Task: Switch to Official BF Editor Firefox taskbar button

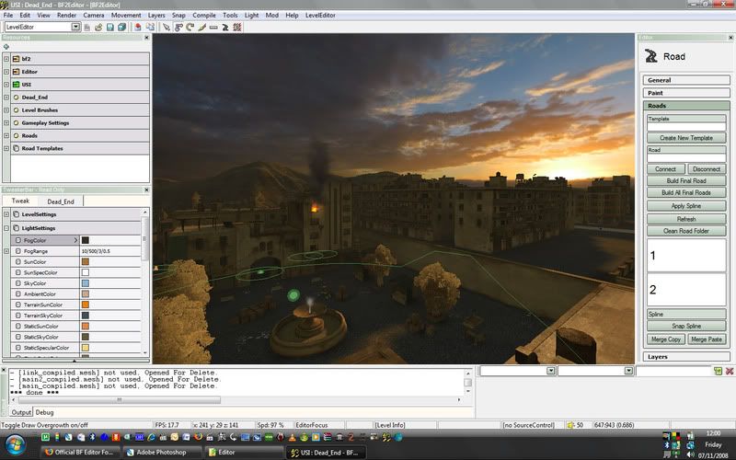Action: (x=80, y=453)
